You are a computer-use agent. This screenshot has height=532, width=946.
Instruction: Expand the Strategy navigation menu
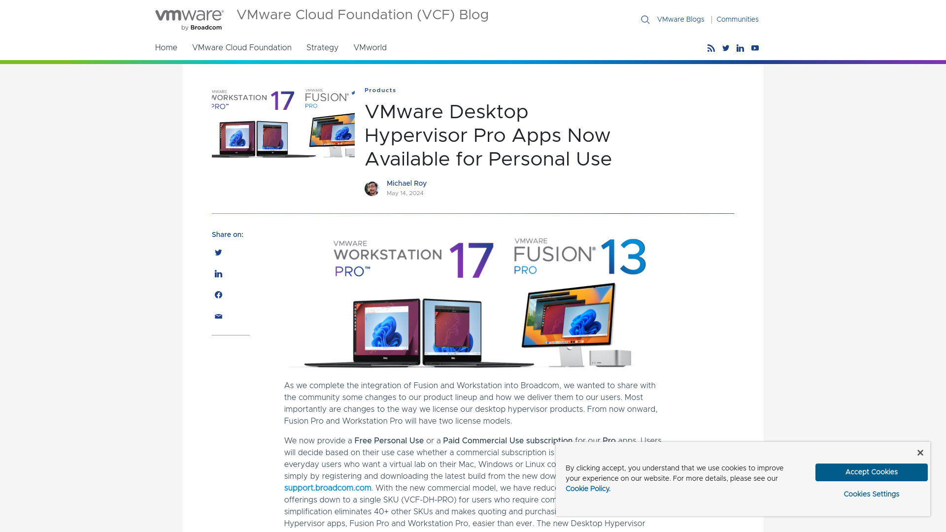tap(322, 47)
